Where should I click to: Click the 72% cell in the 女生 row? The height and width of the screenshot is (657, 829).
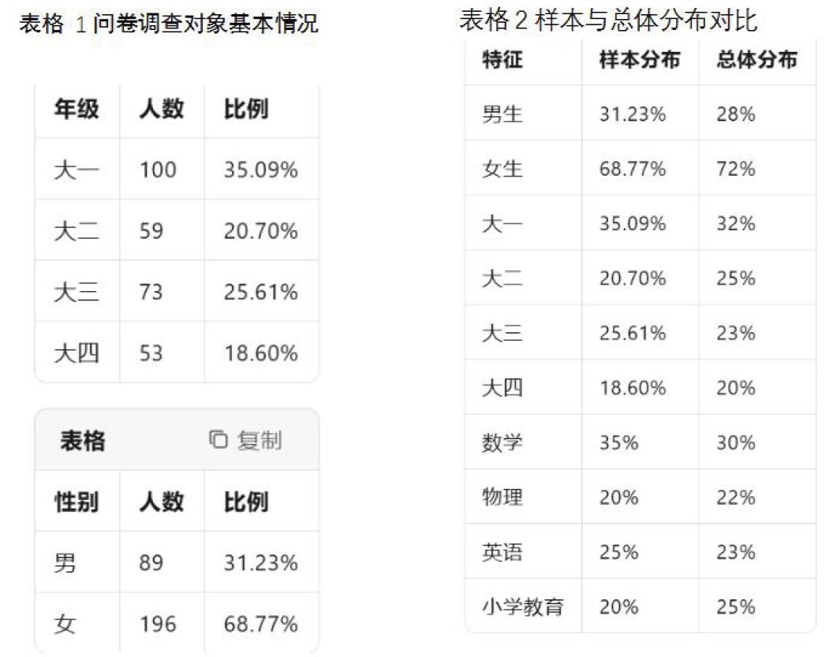point(735,169)
